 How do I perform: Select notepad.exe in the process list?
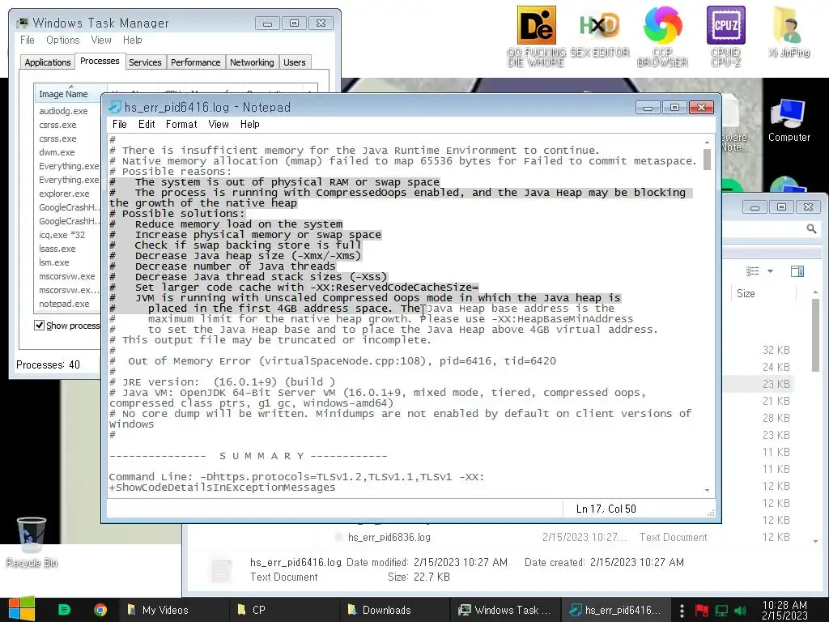pyautogui.click(x=64, y=304)
